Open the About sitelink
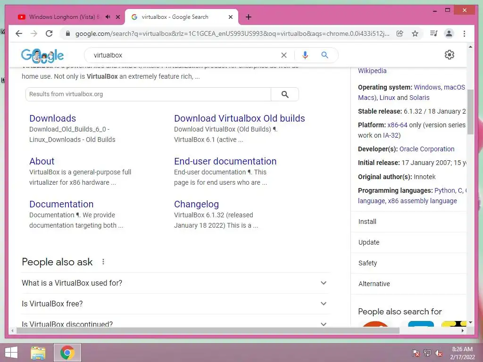This screenshot has width=483, height=362. tap(42, 161)
